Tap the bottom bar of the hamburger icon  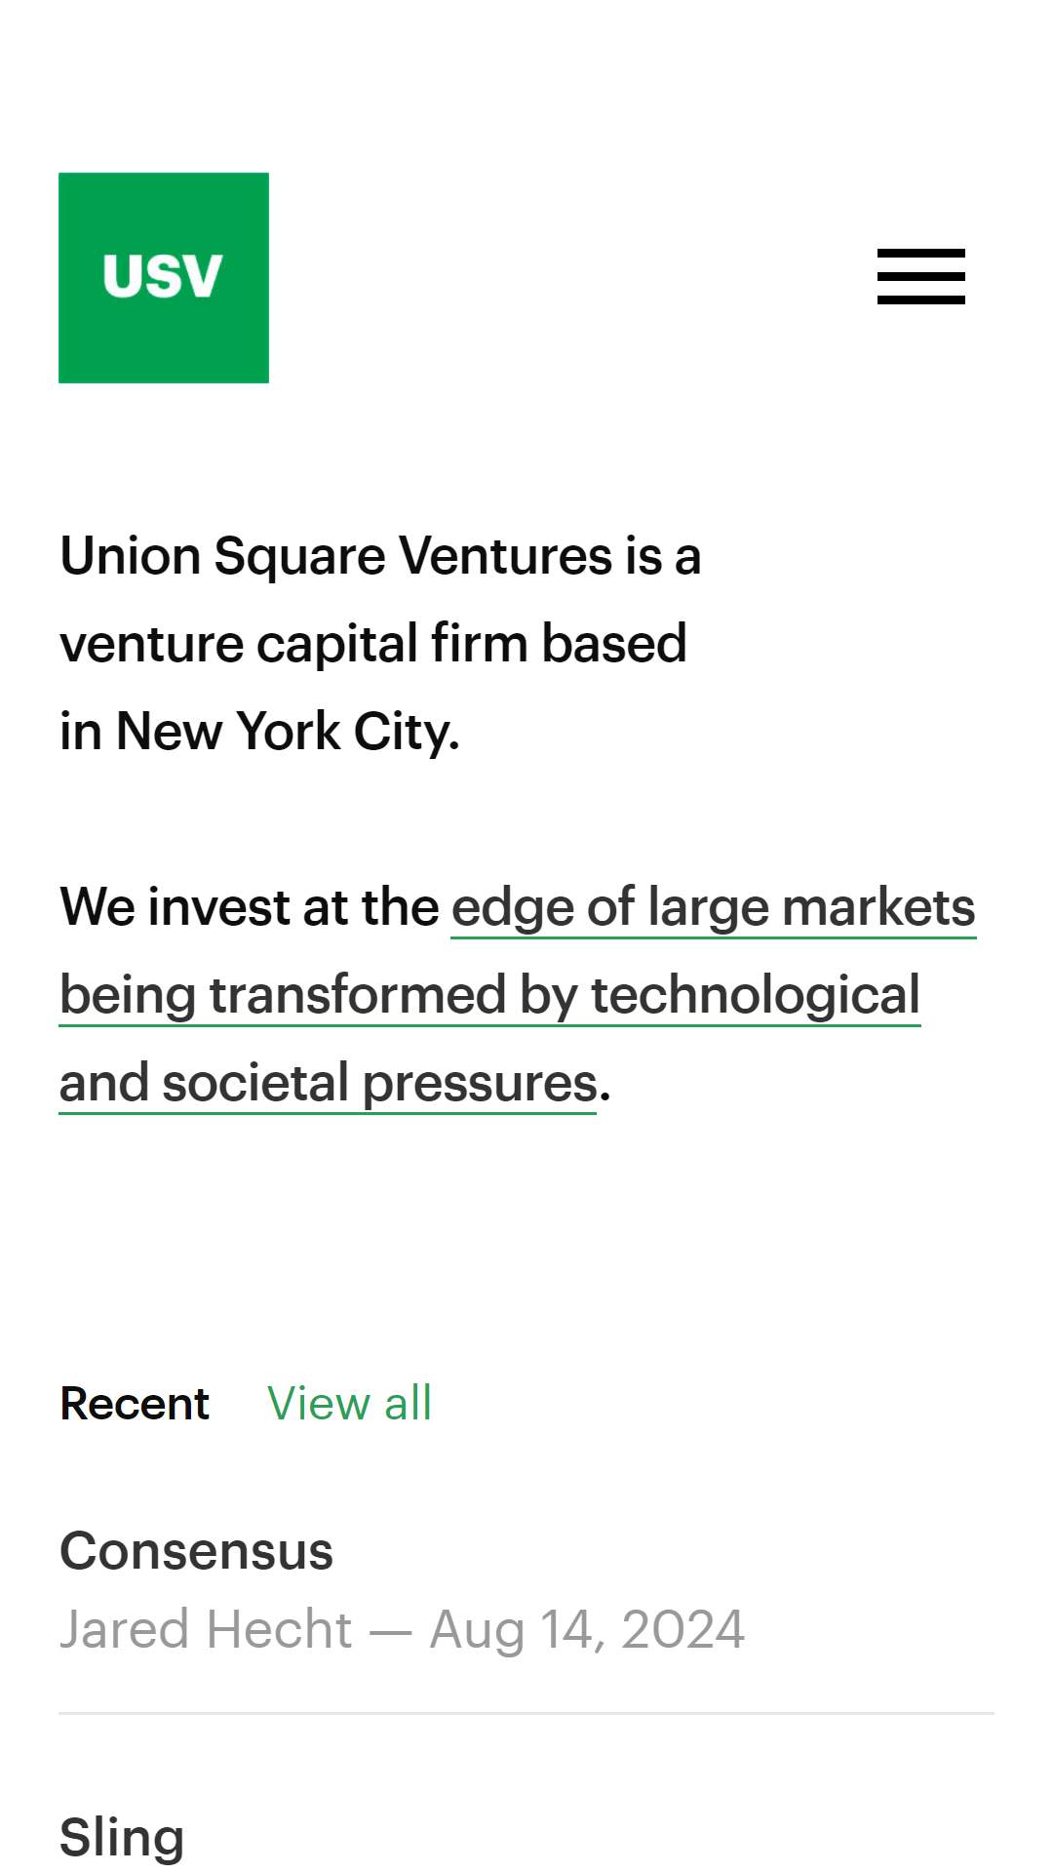pyautogui.click(x=920, y=300)
